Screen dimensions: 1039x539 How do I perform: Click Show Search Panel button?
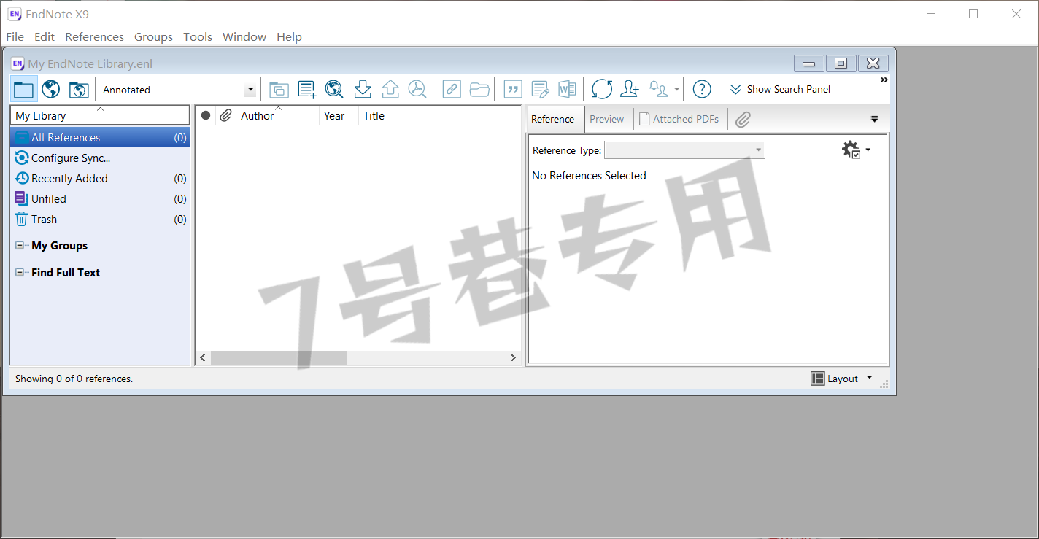[779, 89]
